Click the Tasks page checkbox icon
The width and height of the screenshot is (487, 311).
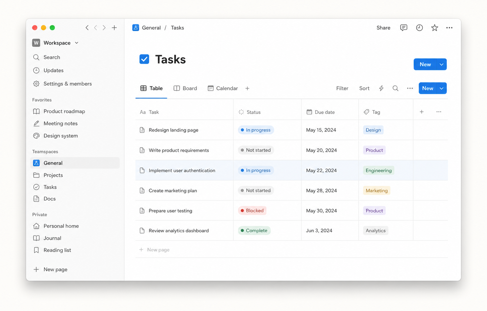click(144, 59)
